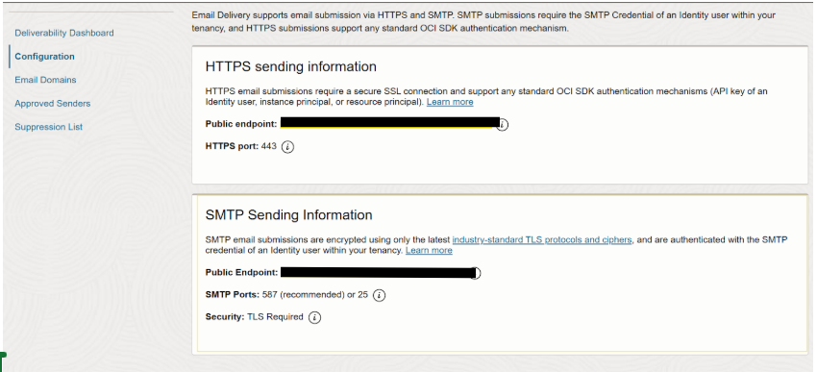Open the info icon beside TLS Required
This screenshot has height=372, width=817.
click(x=314, y=317)
